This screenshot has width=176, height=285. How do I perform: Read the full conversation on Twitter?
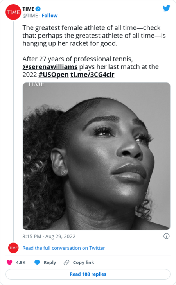pyautogui.click(x=64, y=248)
